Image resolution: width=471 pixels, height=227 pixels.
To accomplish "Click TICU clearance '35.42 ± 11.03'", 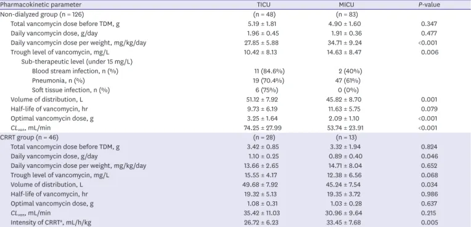I will point(262,213).
